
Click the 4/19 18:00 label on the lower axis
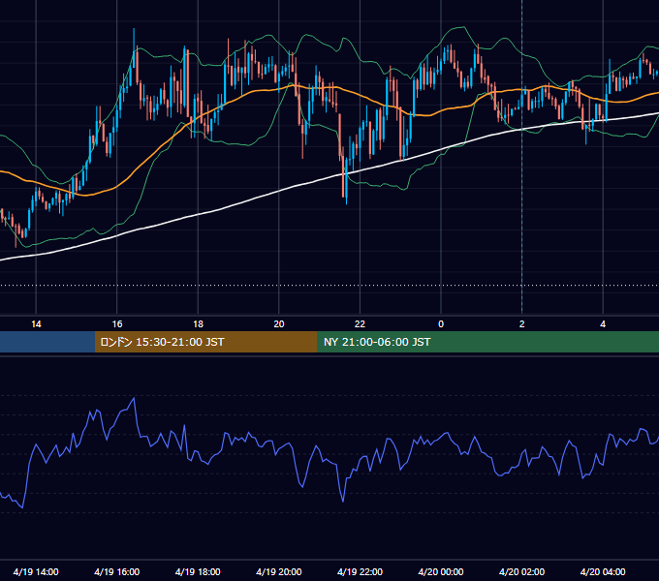(198, 571)
